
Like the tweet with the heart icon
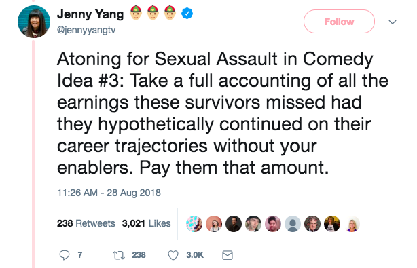coord(173,255)
